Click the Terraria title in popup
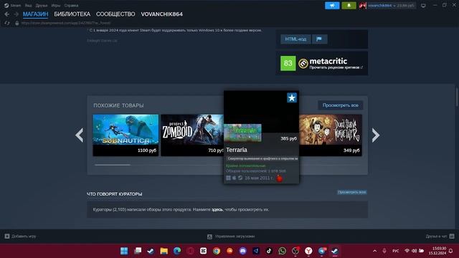 coord(237,150)
